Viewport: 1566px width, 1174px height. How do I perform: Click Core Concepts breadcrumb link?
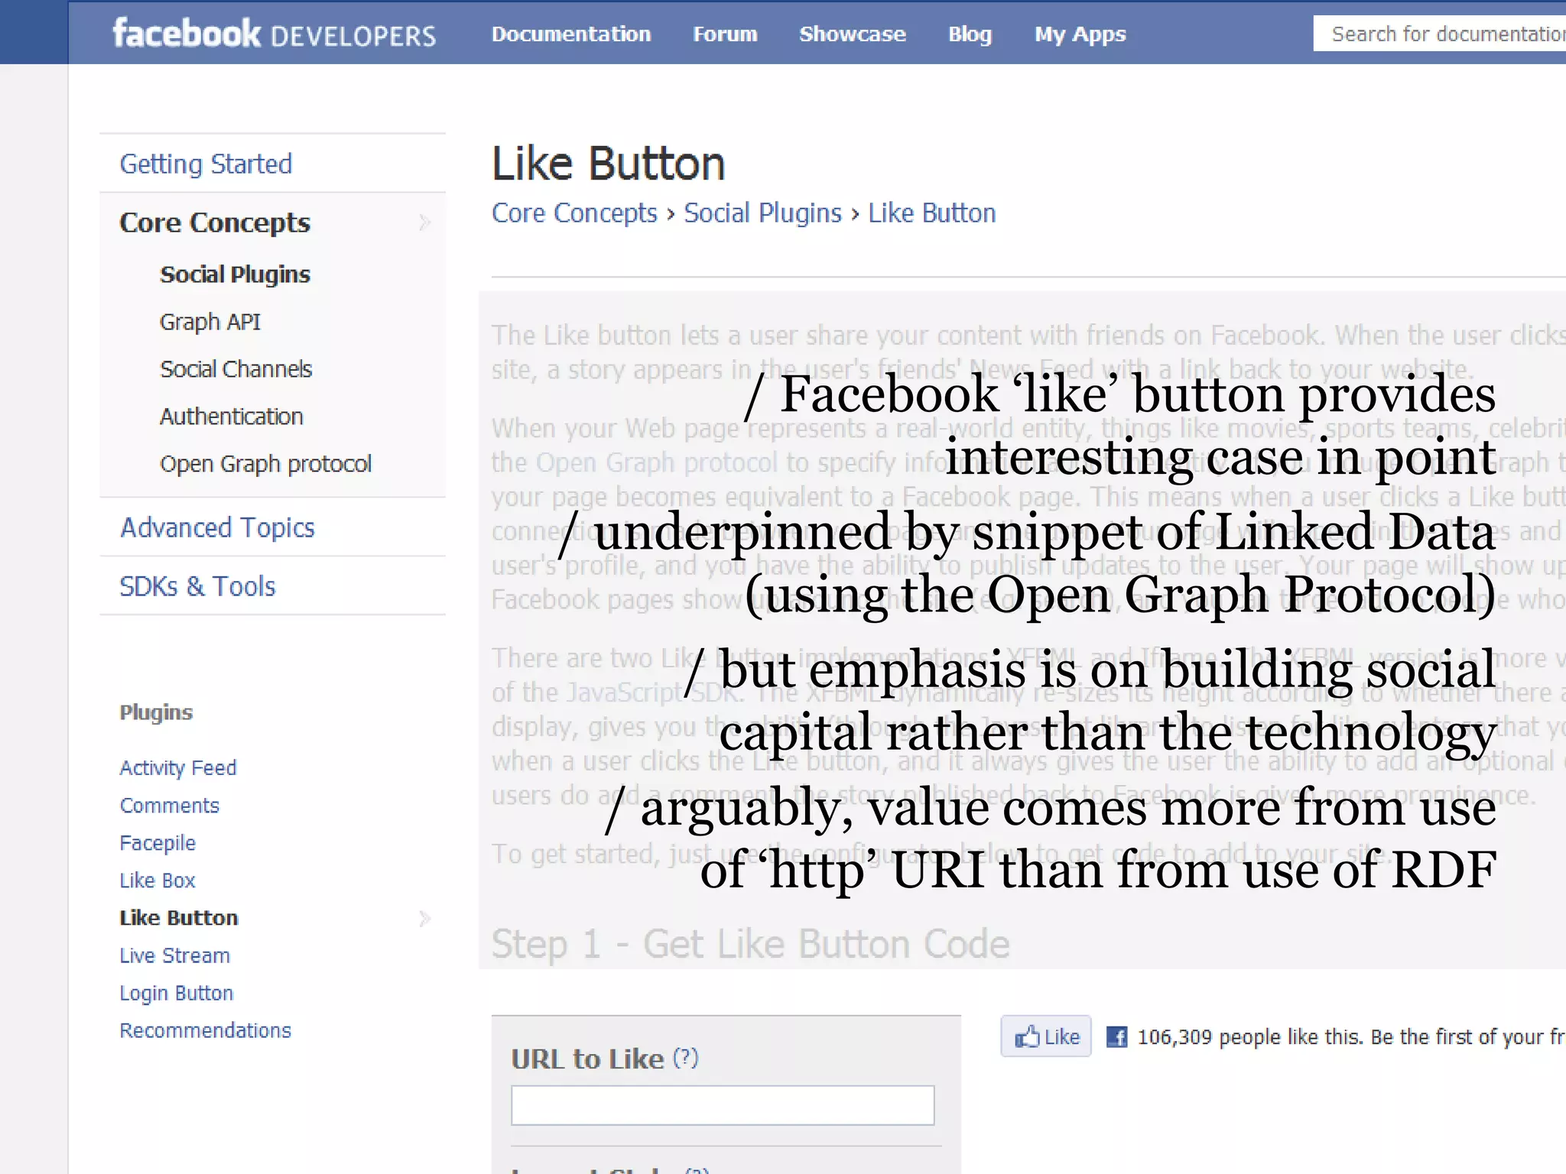click(574, 213)
